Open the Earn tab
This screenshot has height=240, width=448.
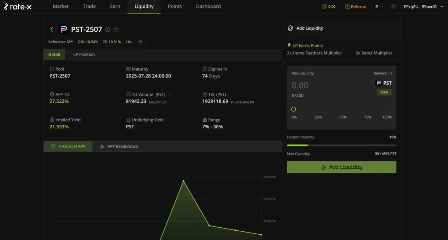point(115,6)
